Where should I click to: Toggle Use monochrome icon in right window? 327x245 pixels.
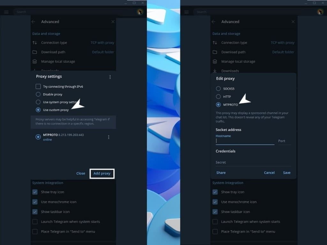coord(215,202)
